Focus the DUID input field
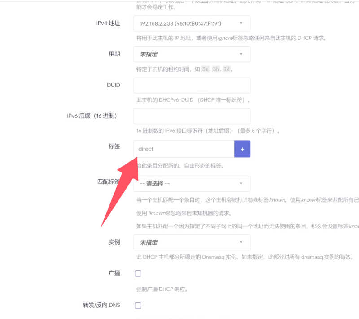This screenshot has height=319, width=359. 192,85
